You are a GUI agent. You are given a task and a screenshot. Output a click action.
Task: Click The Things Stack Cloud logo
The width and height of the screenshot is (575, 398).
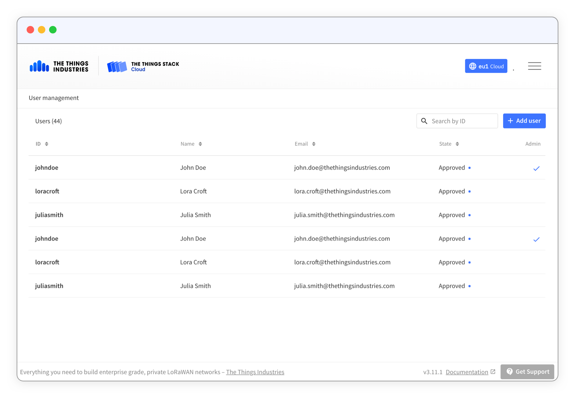(143, 66)
